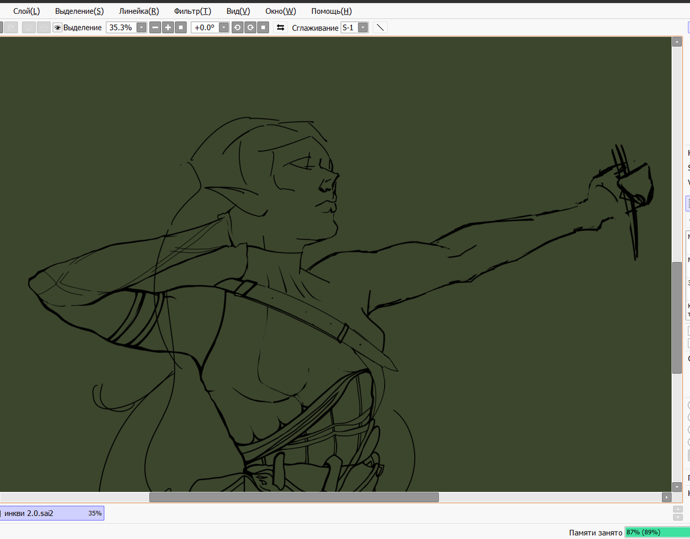Click up arrow of vertical scrollbar
This screenshot has height=539, width=690.
click(677, 42)
